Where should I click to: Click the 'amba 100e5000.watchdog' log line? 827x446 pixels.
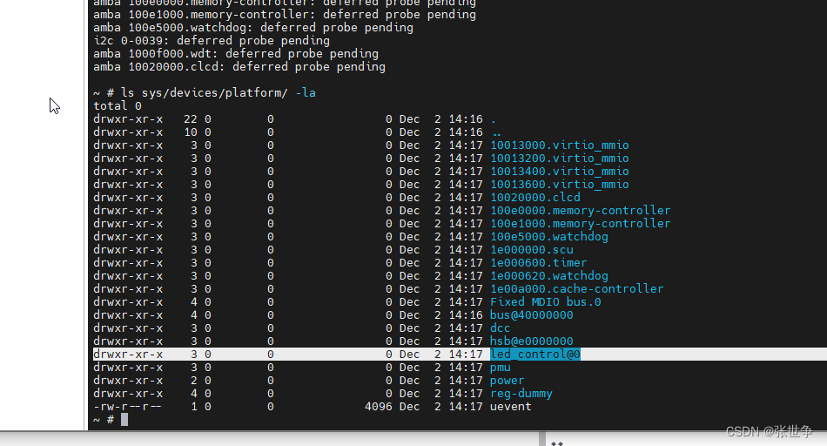[x=253, y=28]
